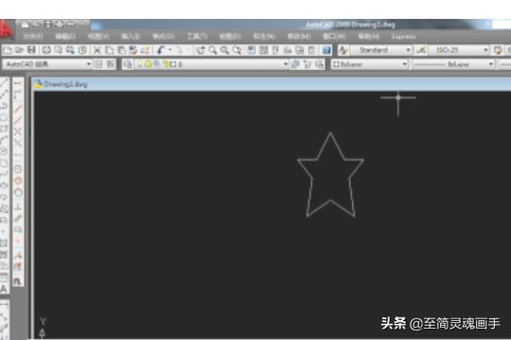Viewport: 511px width, 340px height.
Task: Open the AutoCAD application menu button
Action: tap(6, 30)
